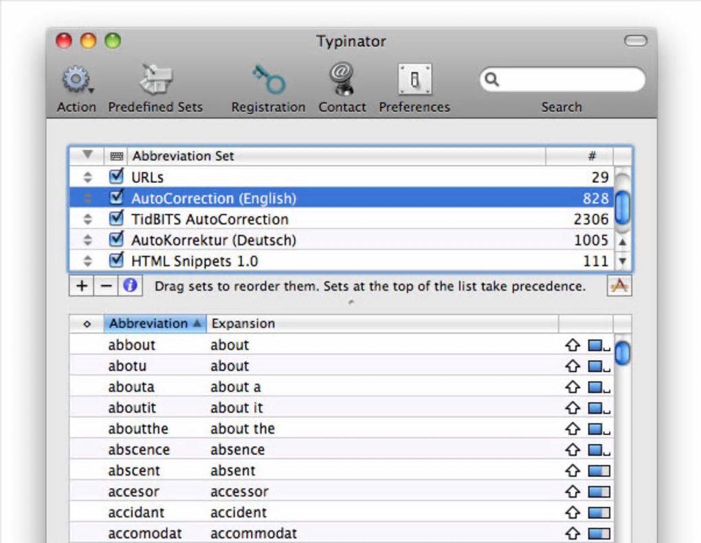Click into the Search field

(x=562, y=80)
